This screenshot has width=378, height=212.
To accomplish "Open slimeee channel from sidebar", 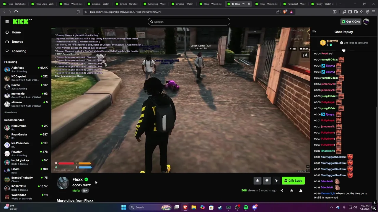I will click(26, 104).
